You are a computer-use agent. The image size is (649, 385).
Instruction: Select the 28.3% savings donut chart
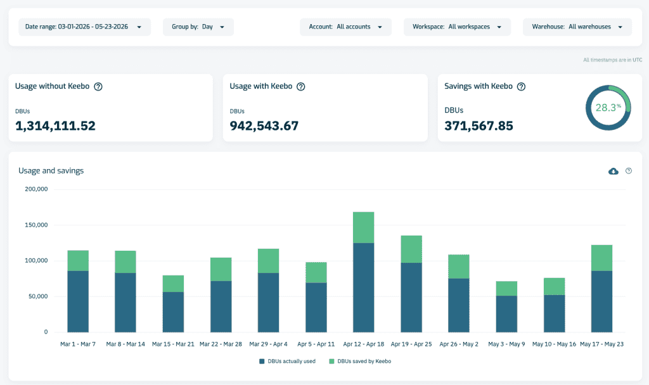coord(608,108)
